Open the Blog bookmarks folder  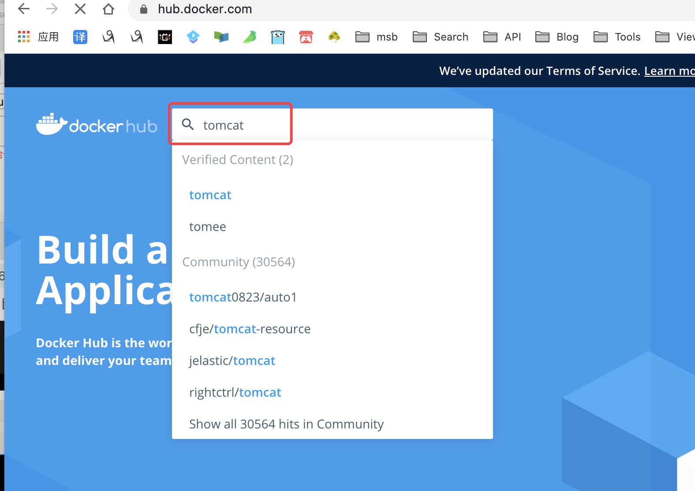[x=557, y=37]
